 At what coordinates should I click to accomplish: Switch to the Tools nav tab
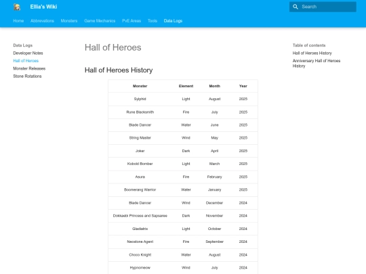[152, 21]
